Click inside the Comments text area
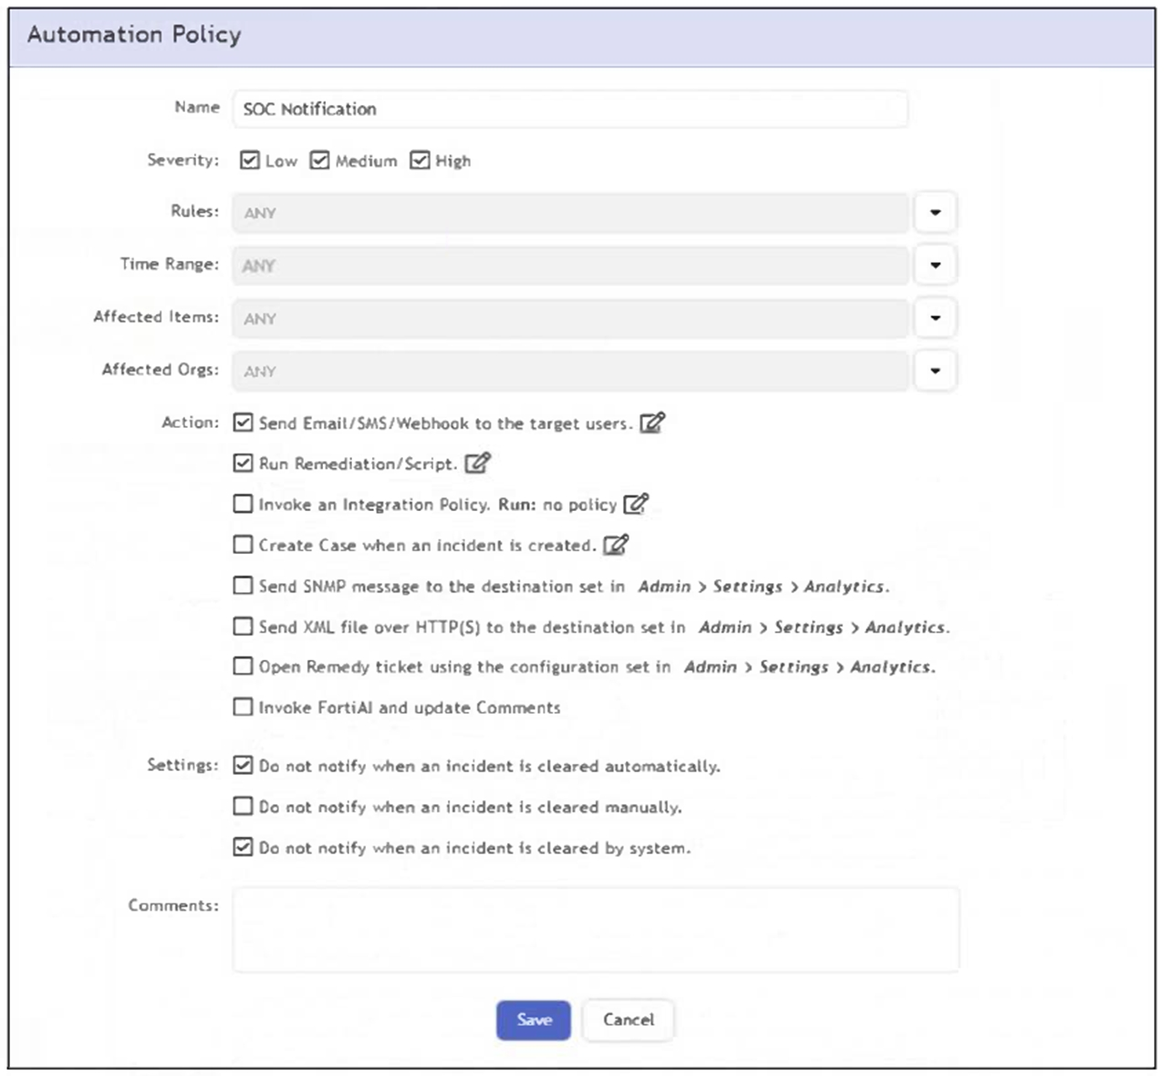This screenshot has height=1076, width=1164. coord(596,929)
